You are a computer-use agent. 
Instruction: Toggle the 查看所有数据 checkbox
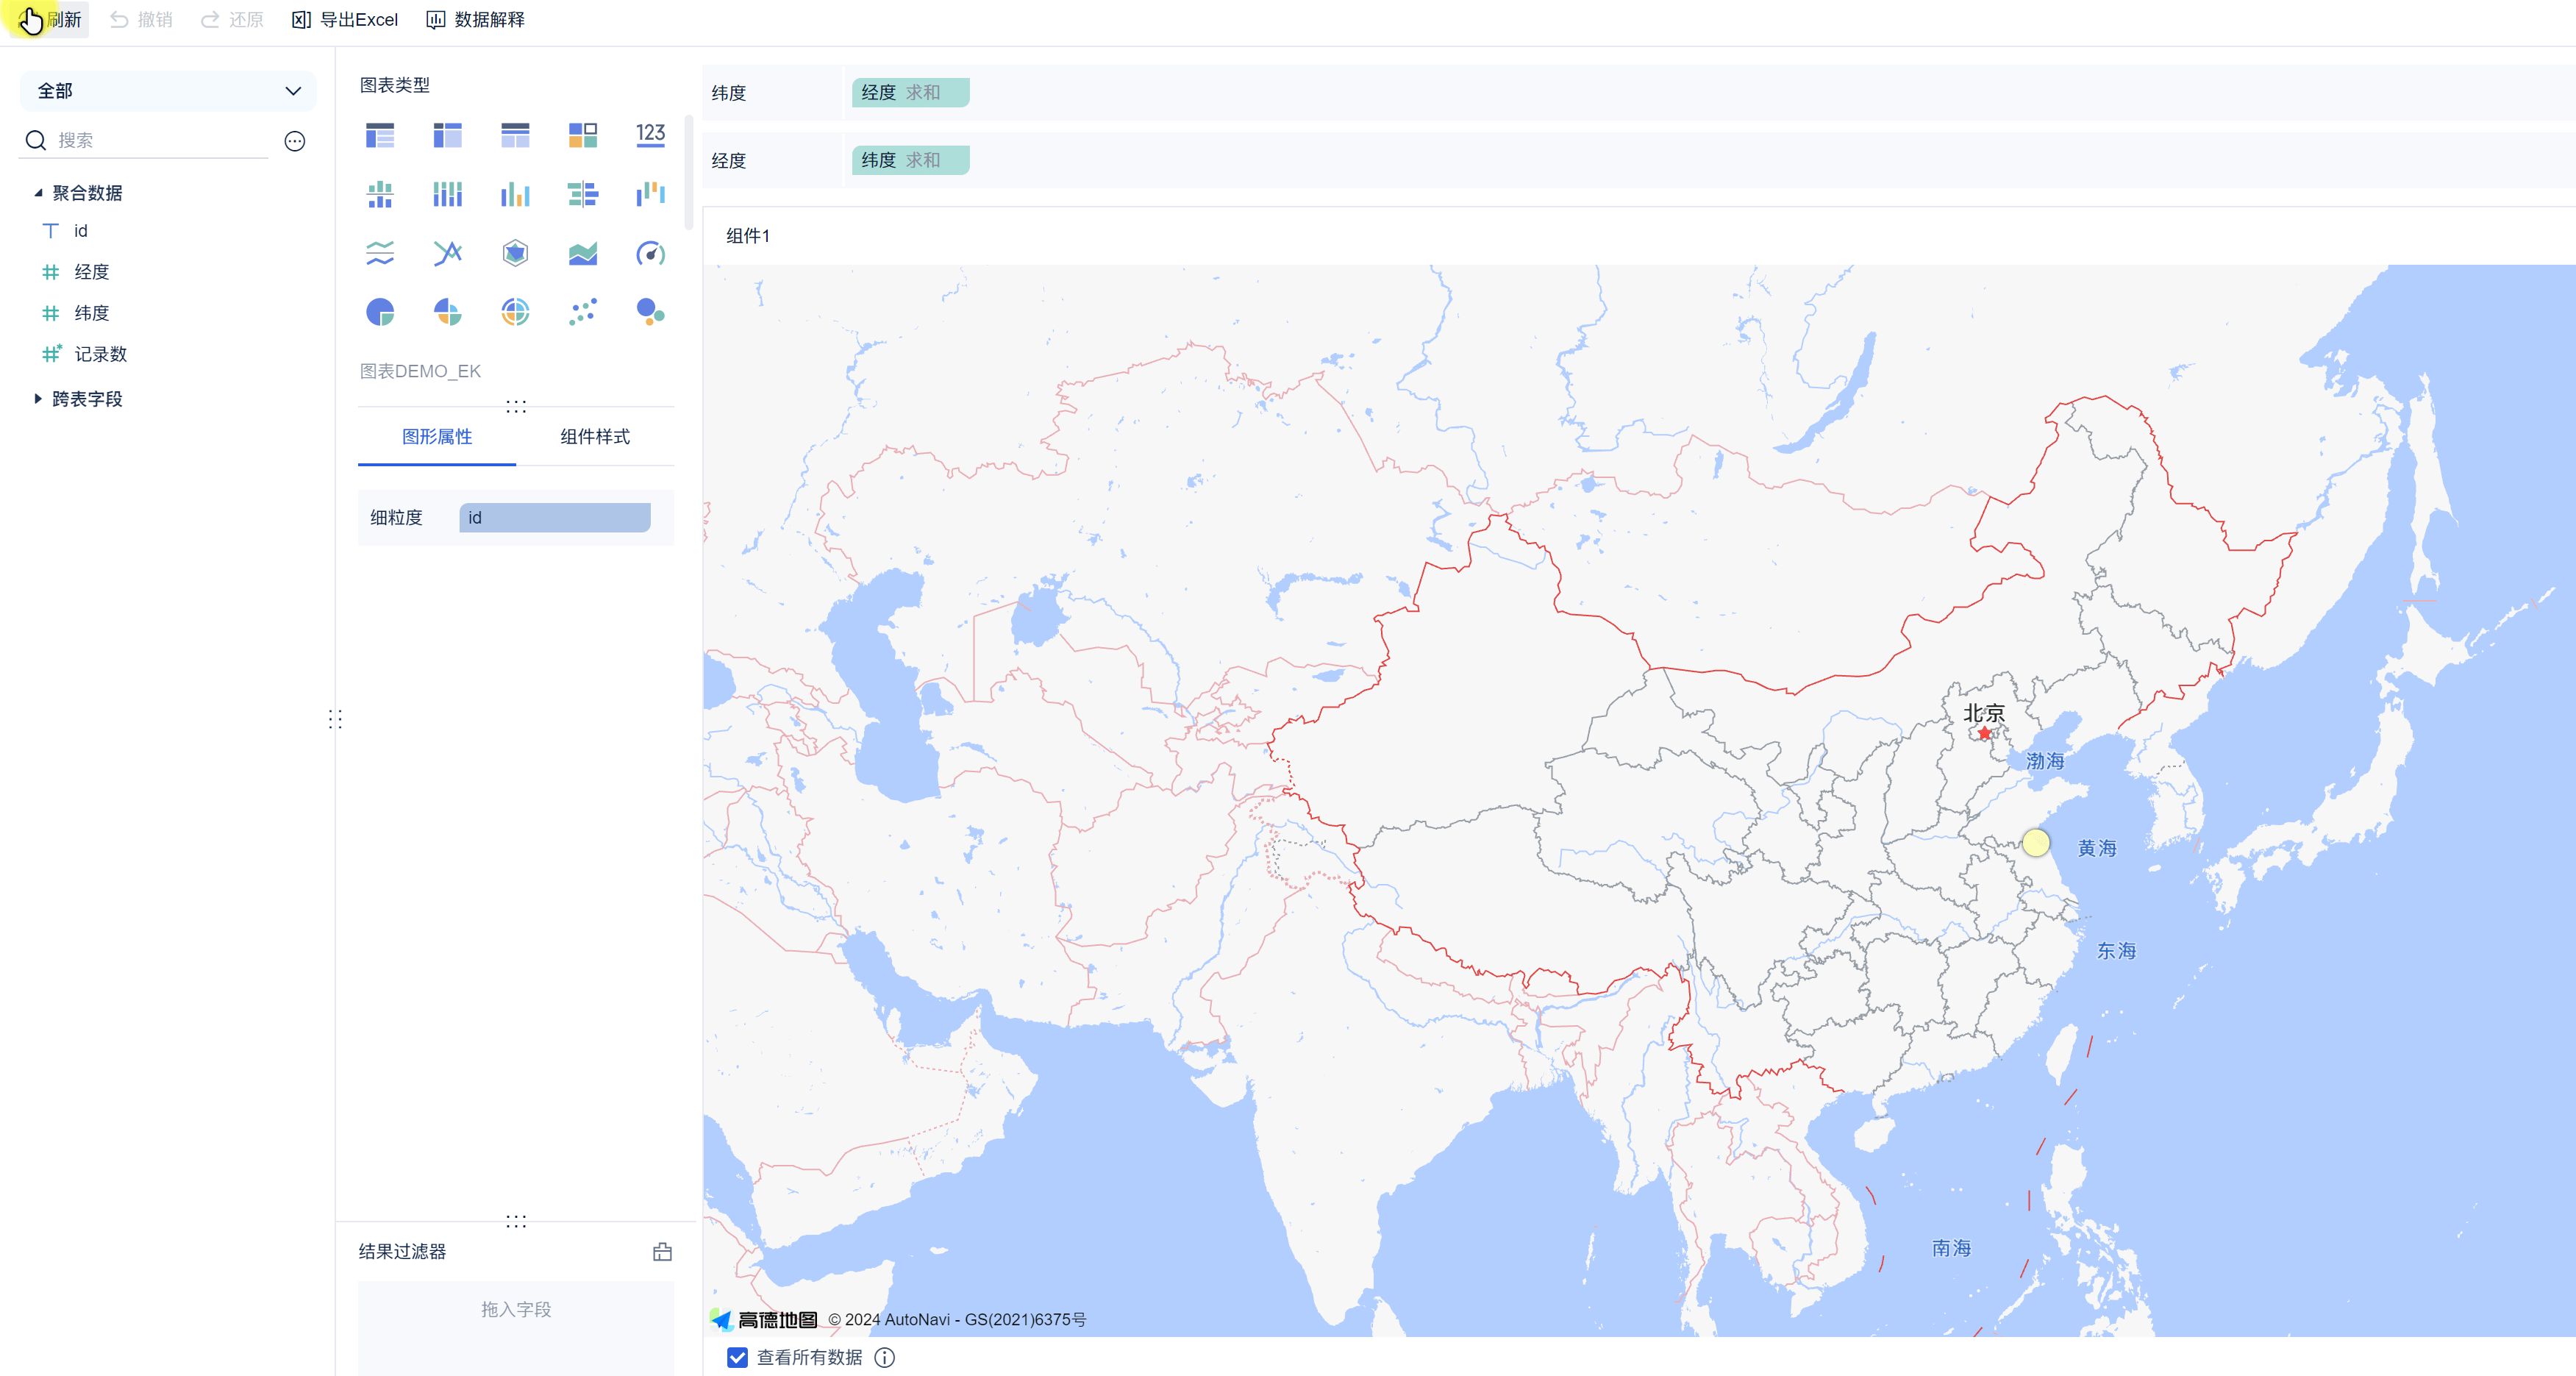coord(737,1357)
